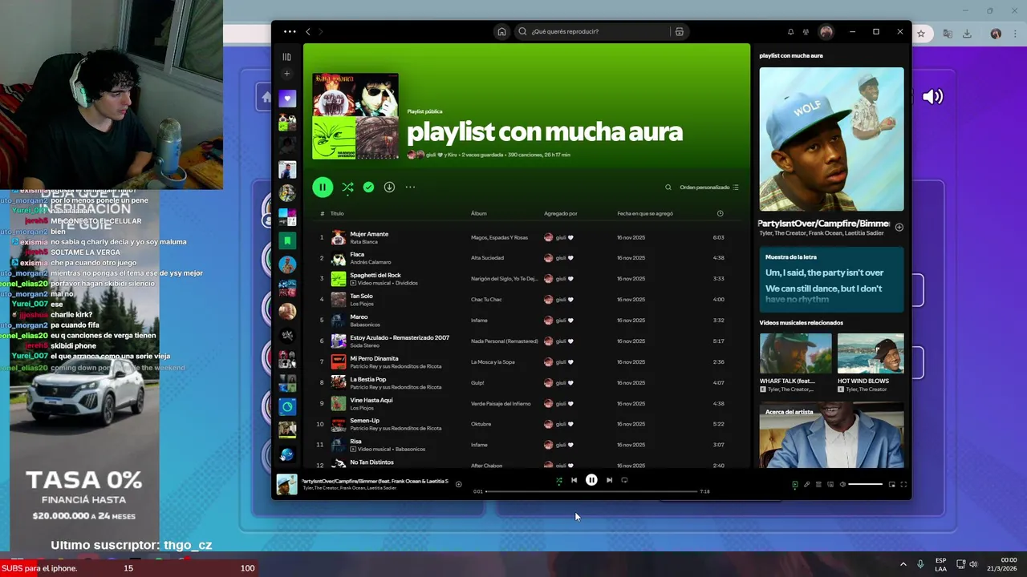Open the Spotify three-dots menu
Screen dimensions: 1027x577
tap(290, 32)
